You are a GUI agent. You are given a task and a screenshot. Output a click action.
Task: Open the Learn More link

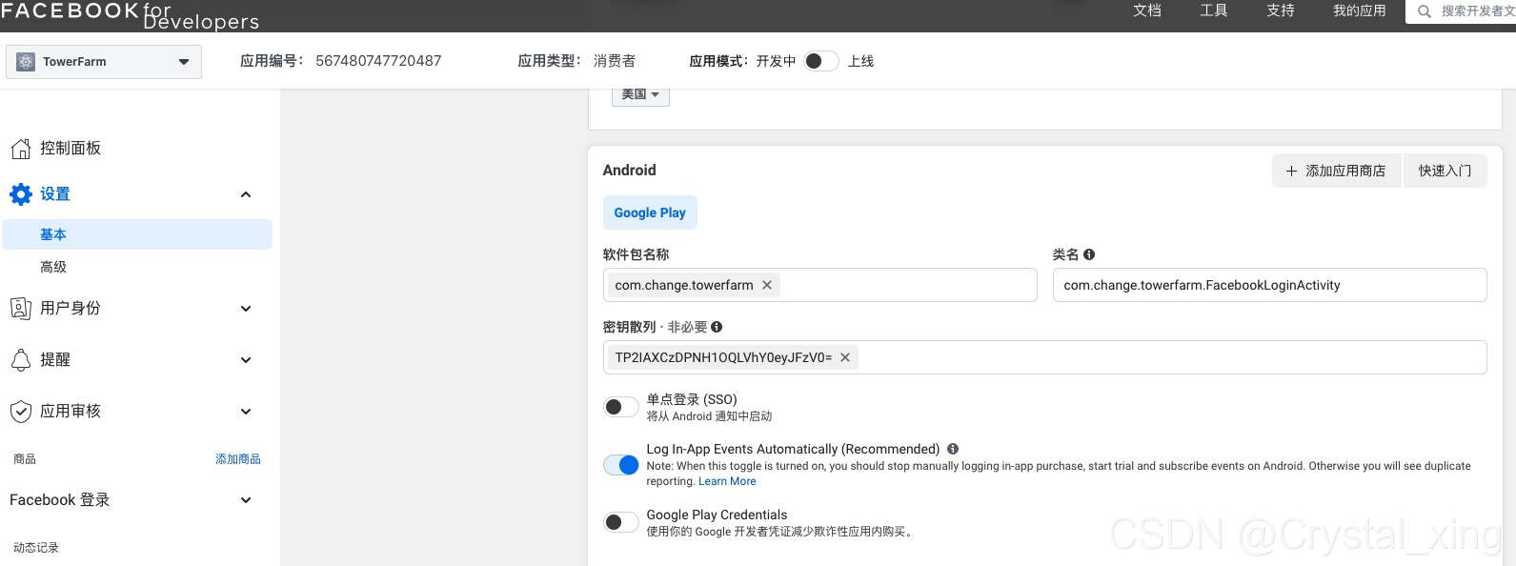(x=727, y=481)
